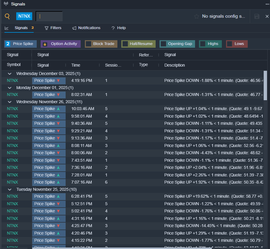Click the symbol entry input field
Viewport: 270px width, 249px height.
click(x=49, y=16)
